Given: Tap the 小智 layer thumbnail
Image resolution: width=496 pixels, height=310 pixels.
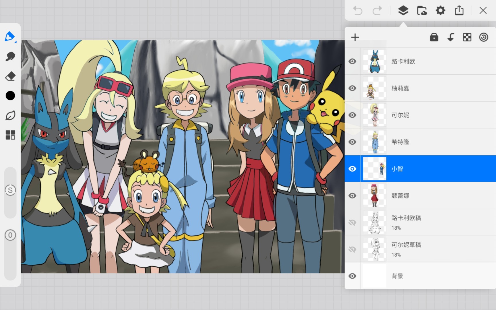Looking at the screenshot, I should pyautogui.click(x=375, y=169).
